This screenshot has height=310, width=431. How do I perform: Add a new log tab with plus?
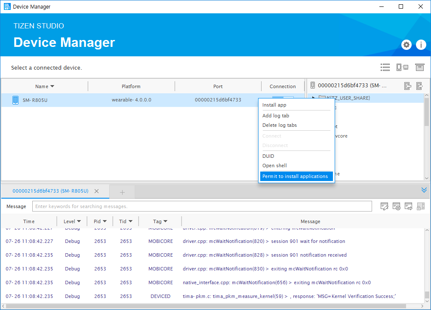(122, 192)
